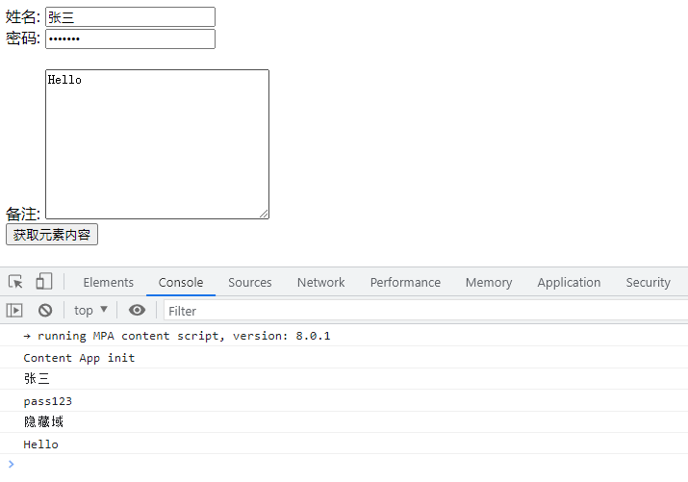View the Security tab
This screenshot has height=482, width=688.
pyautogui.click(x=648, y=282)
